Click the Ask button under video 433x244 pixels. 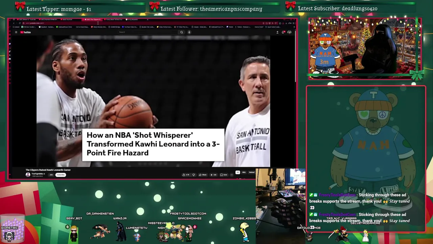[x=213, y=175]
